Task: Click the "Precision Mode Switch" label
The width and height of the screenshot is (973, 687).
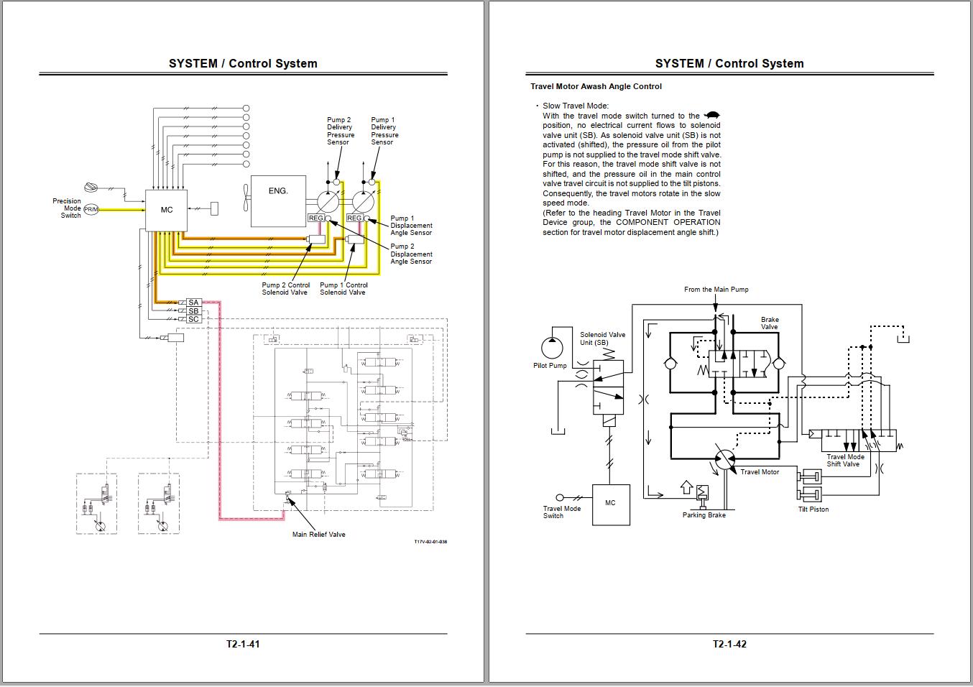Action: (x=67, y=208)
